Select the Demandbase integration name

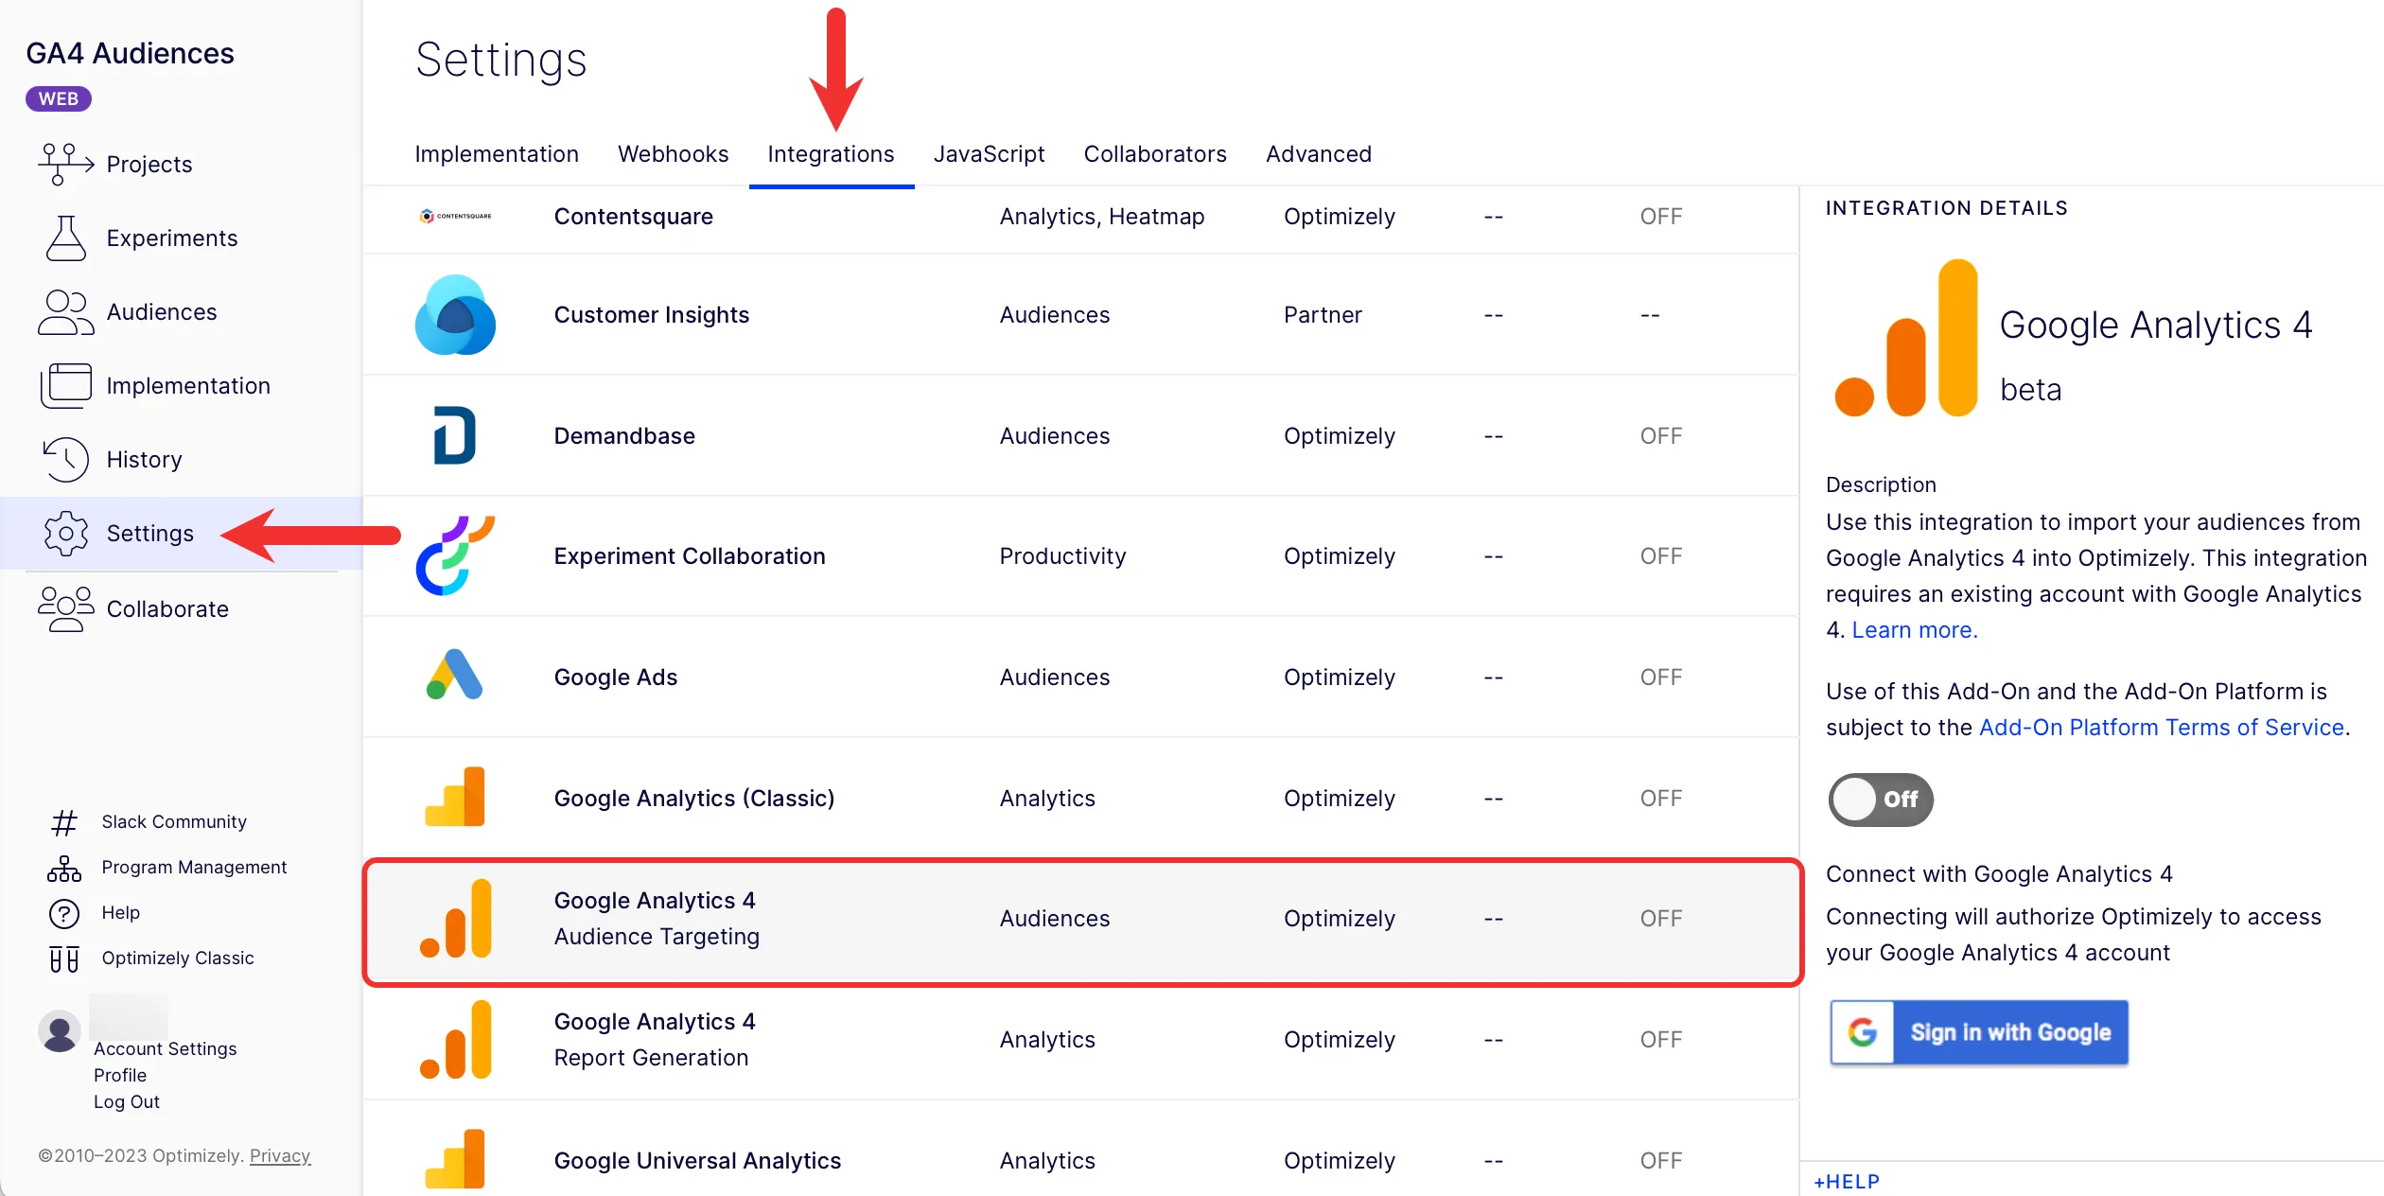[624, 436]
